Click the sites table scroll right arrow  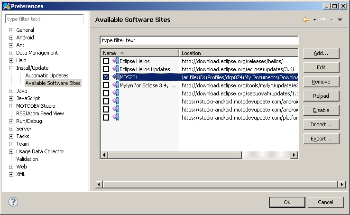[x=294, y=155]
